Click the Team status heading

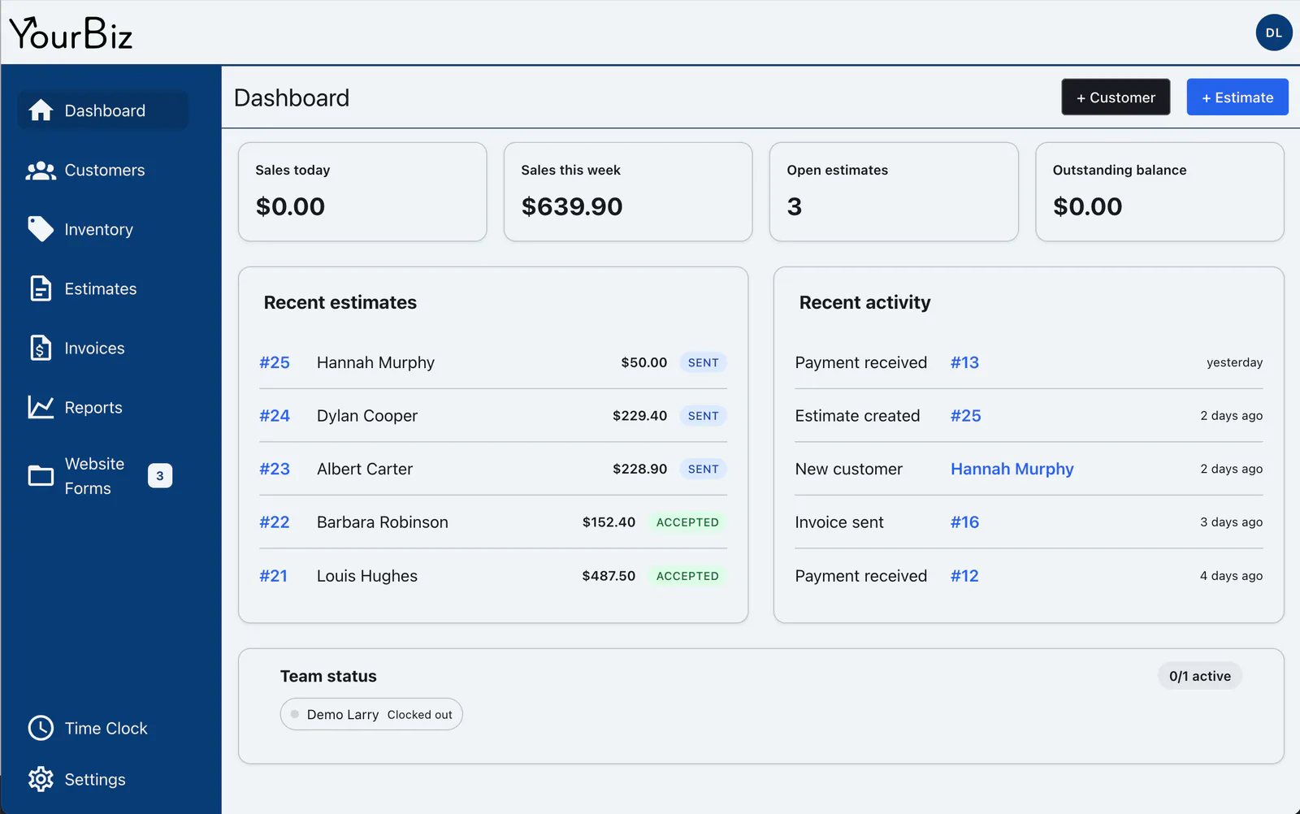pos(328,676)
